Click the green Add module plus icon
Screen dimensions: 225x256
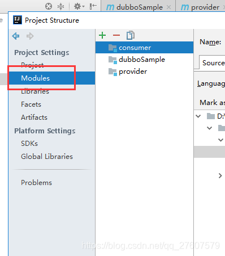click(x=102, y=35)
